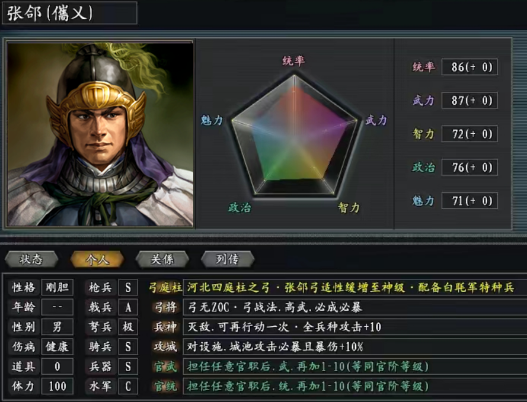Click the 性格 value 刚胆
The width and height of the screenshot is (527, 402).
pyautogui.click(x=57, y=287)
